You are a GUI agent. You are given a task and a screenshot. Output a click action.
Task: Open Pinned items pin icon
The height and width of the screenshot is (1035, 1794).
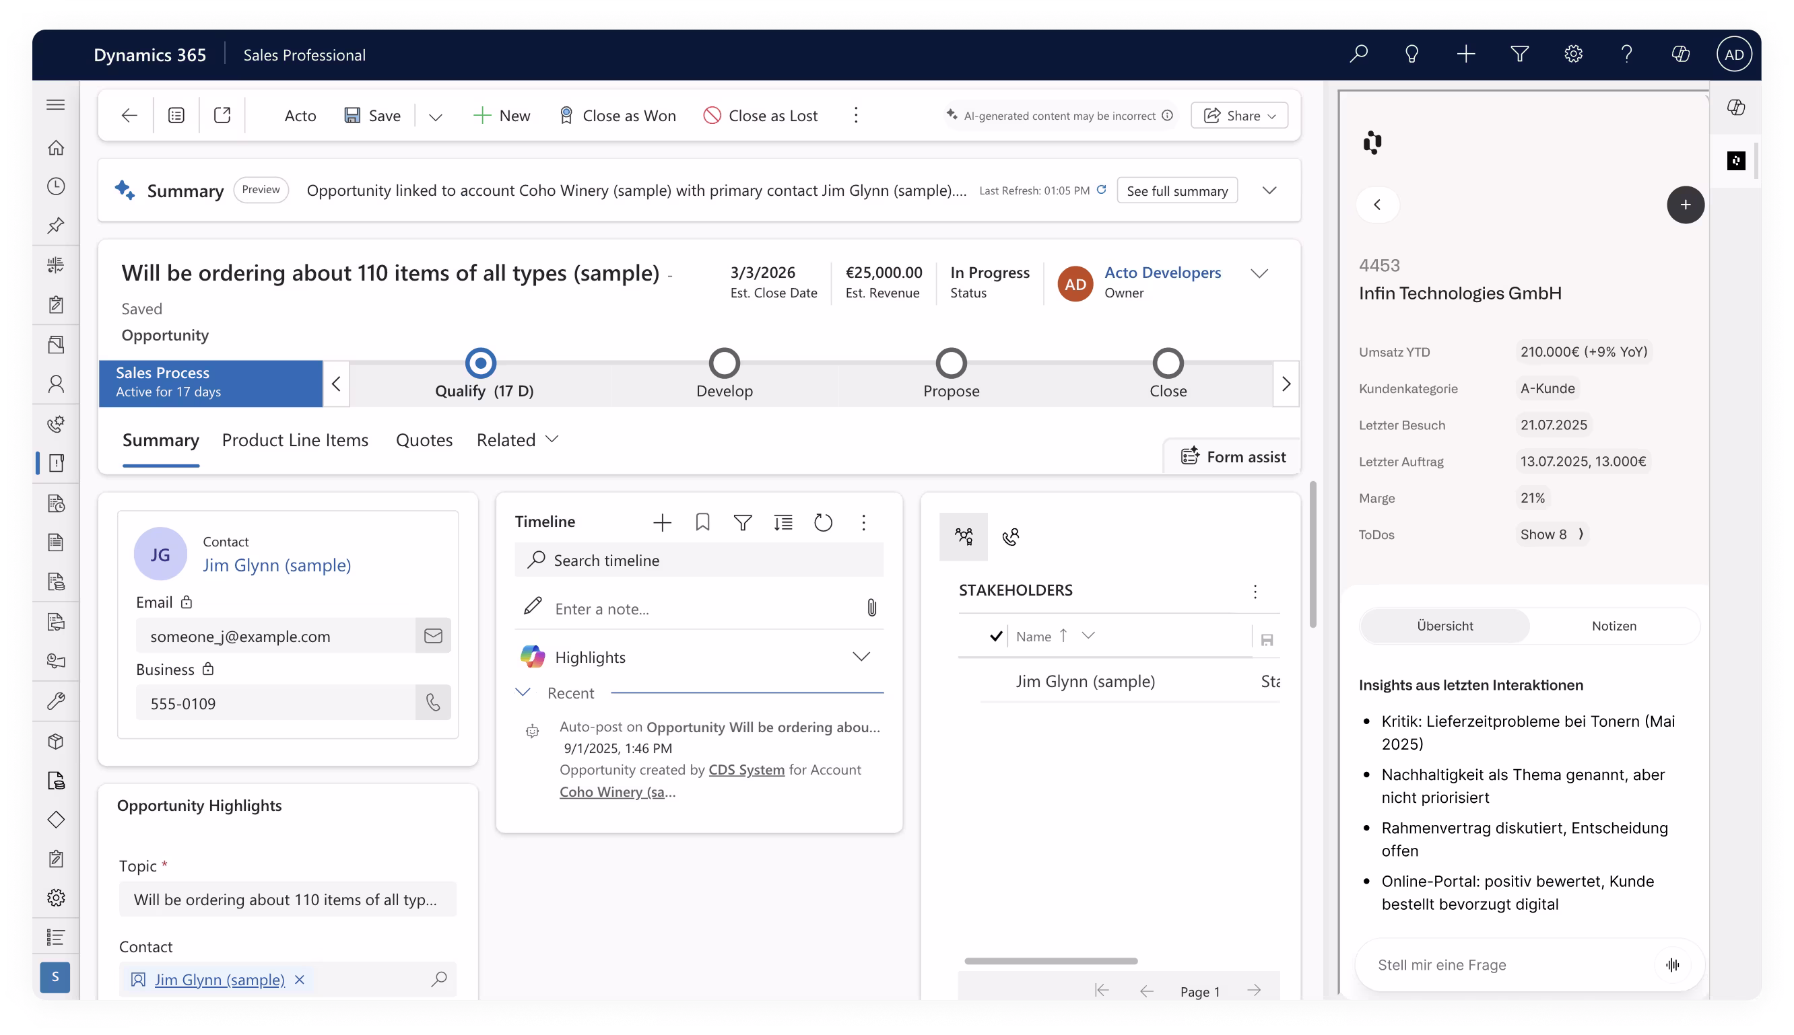pyautogui.click(x=55, y=225)
